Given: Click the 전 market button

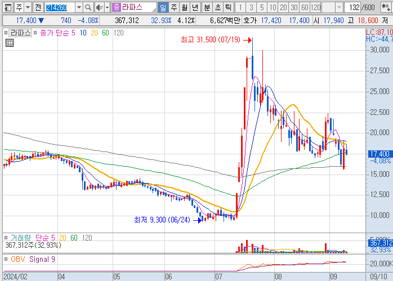Looking at the screenshot, I should tap(38, 7).
